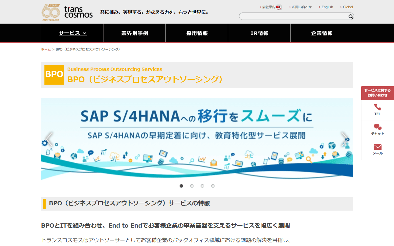
Task: Open the Global site link
Action: coord(348,7)
